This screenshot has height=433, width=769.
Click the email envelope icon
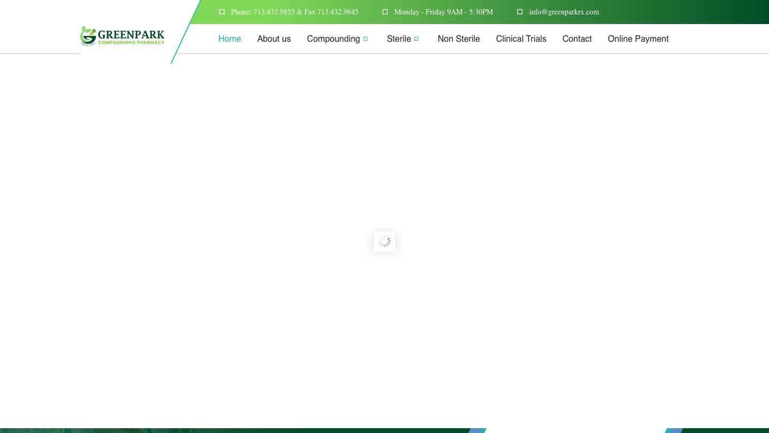pyautogui.click(x=520, y=12)
